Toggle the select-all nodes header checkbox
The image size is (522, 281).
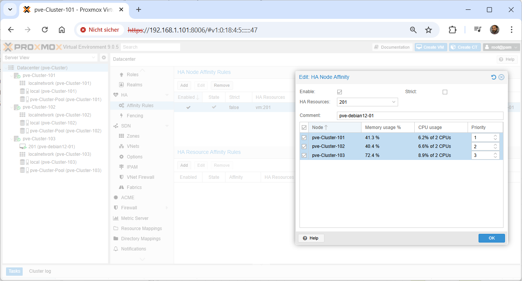[304, 127]
